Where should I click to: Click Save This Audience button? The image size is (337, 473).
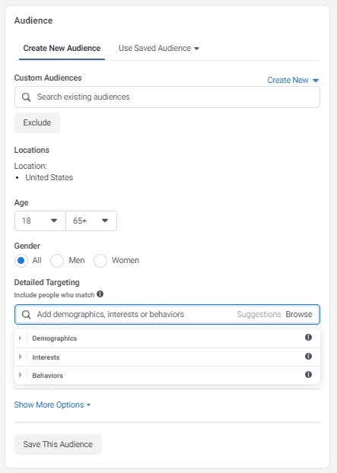coord(58,444)
